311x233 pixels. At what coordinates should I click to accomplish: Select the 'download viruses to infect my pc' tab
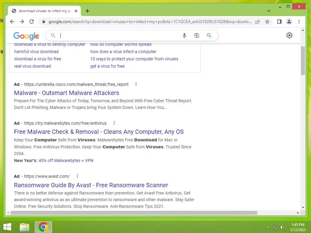45,11
